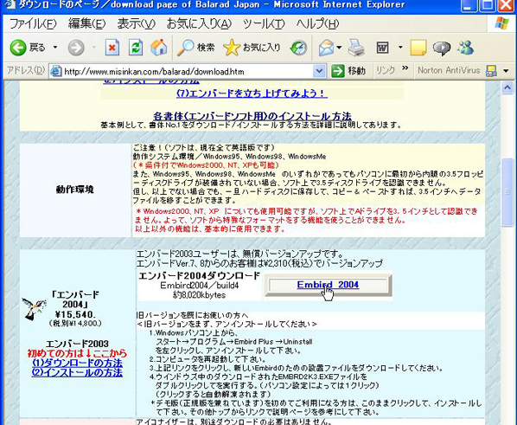517x425 pixels.
Task: Open the History clock icon
Action: [299, 48]
